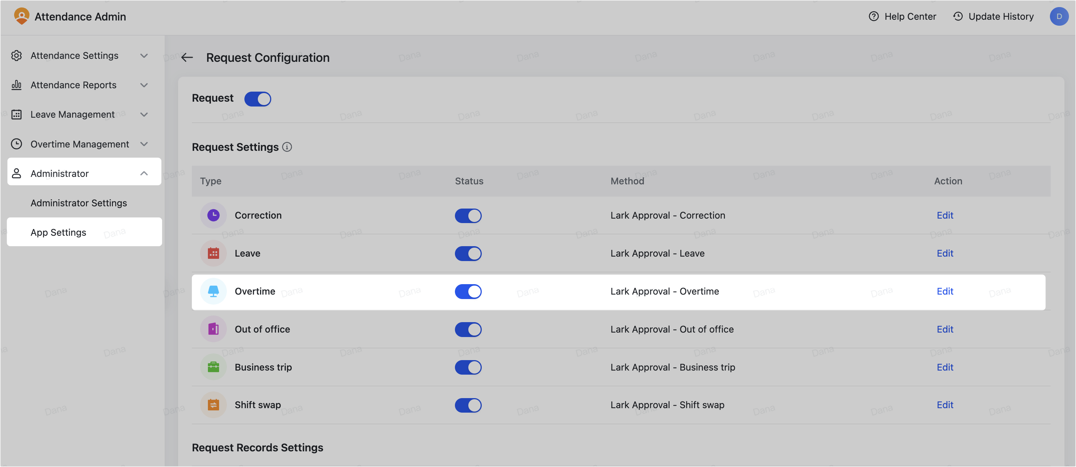
Task: Collapse the Administrator section
Action: point(144,173)
